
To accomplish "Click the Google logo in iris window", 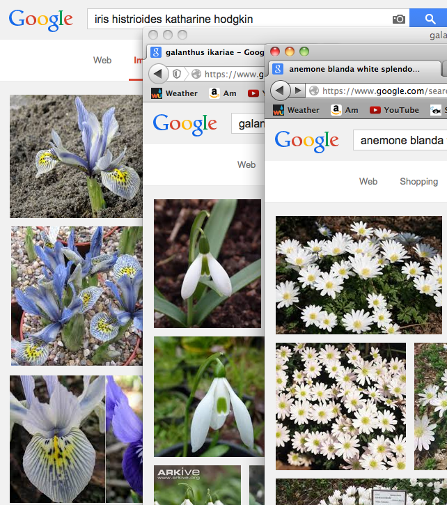I will 41,20.
